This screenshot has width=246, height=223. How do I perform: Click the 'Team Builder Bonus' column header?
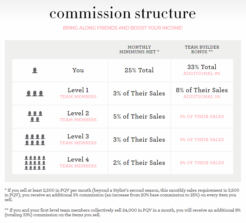click(x=202, y=49)
